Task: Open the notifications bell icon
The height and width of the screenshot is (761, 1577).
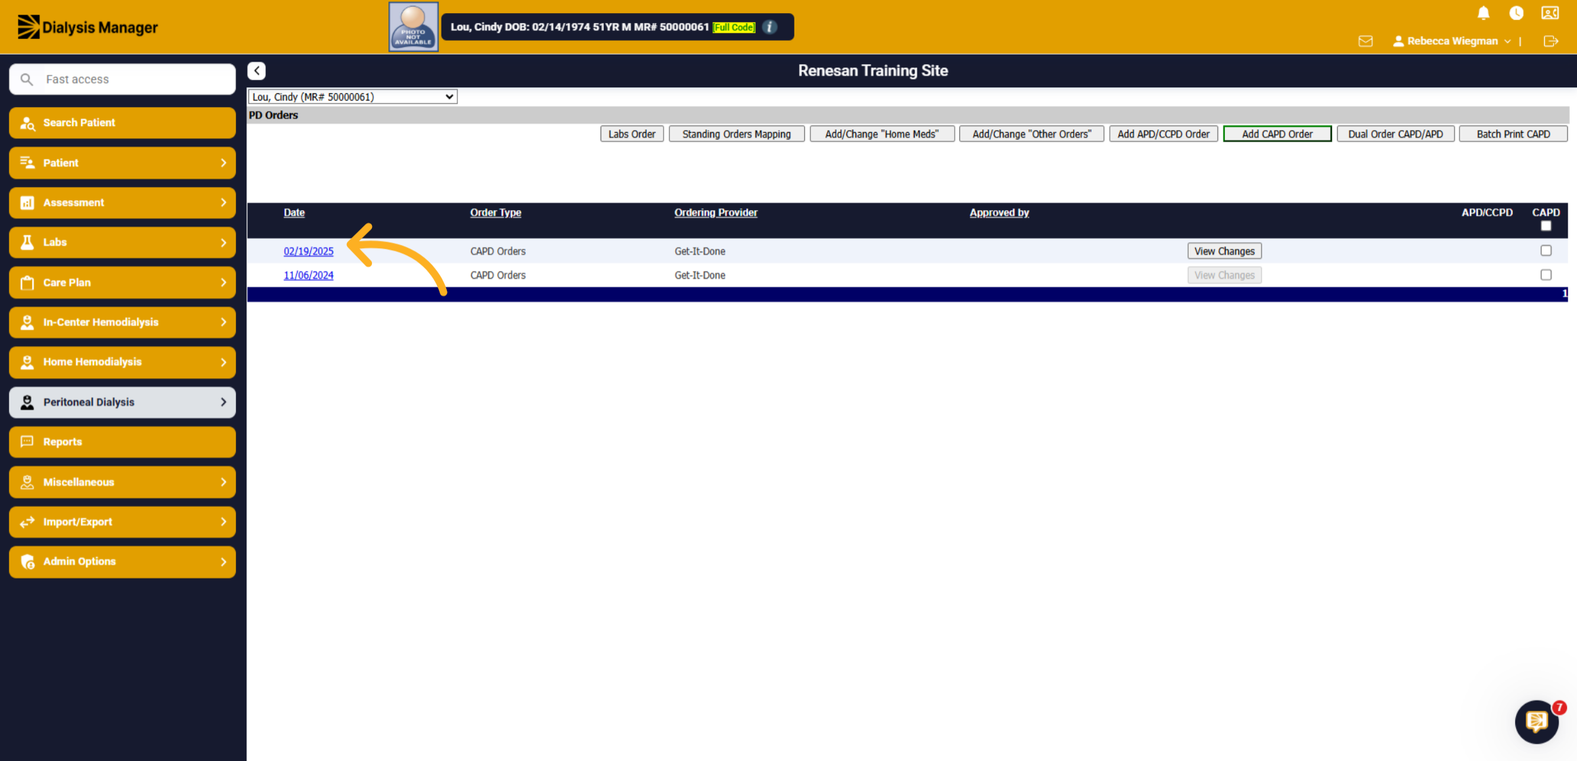Action: tap(1483, 13)
